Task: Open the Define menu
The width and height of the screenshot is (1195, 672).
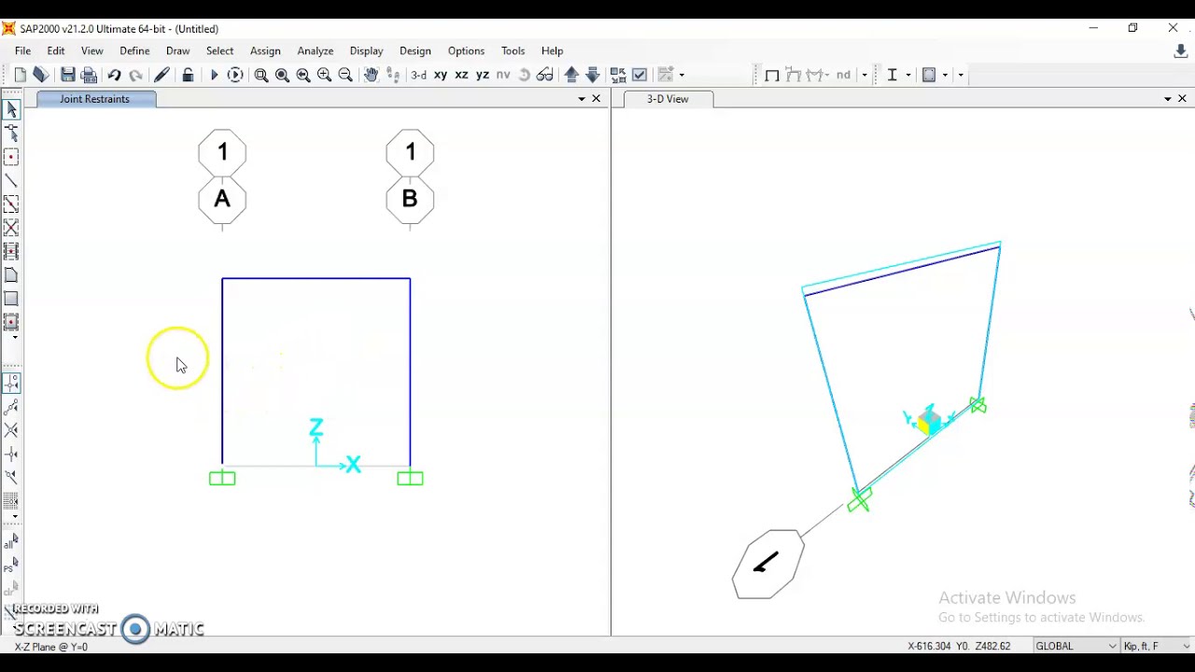Action: tap(134, 50)
